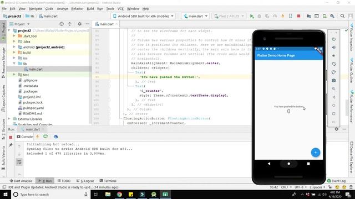This screenshot has width=355, height=199.
Task: Open the TODO tool tab
Action: point(64,181)
